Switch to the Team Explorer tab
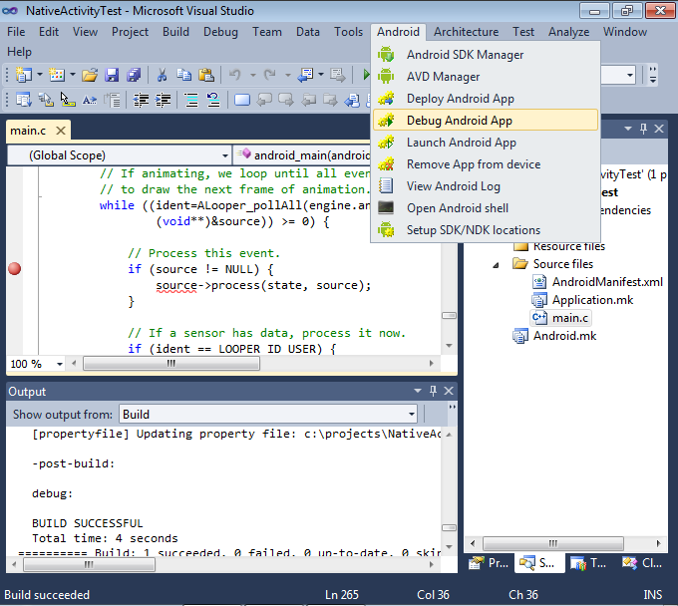This screenshot has height=606, width=678. [588, 563]
